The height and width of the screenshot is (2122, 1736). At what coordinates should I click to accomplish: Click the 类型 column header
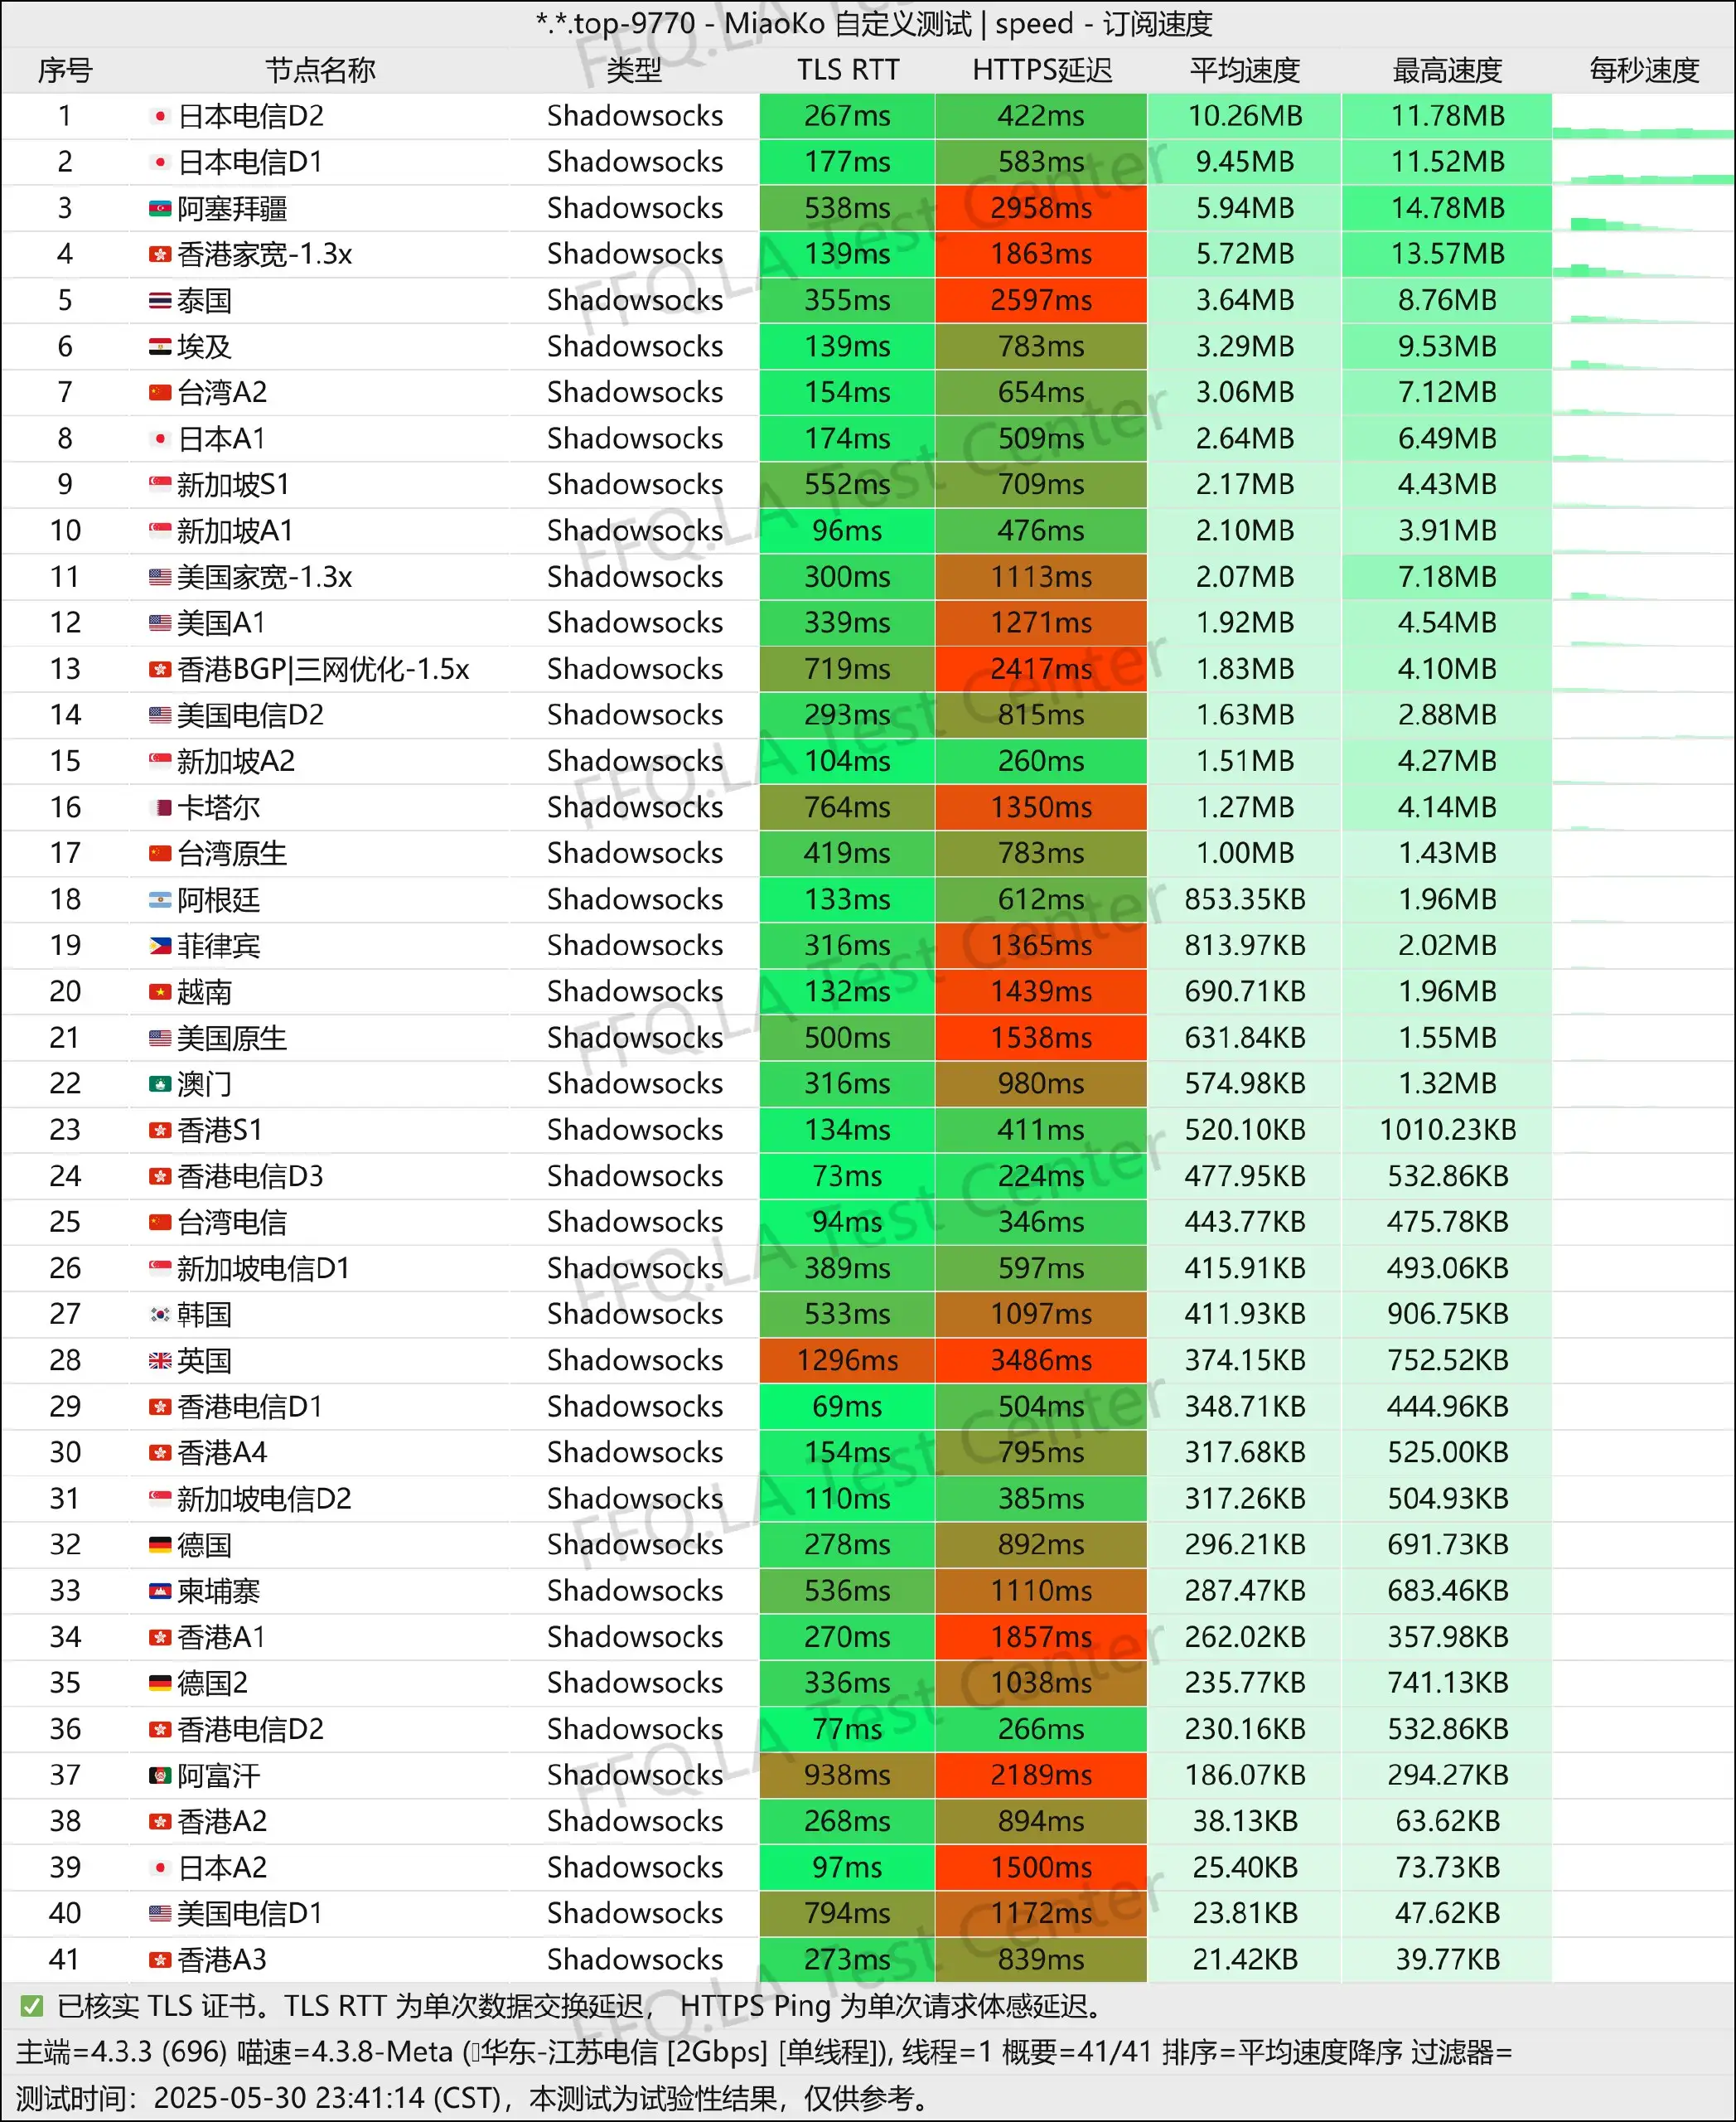tap(634, 70)
